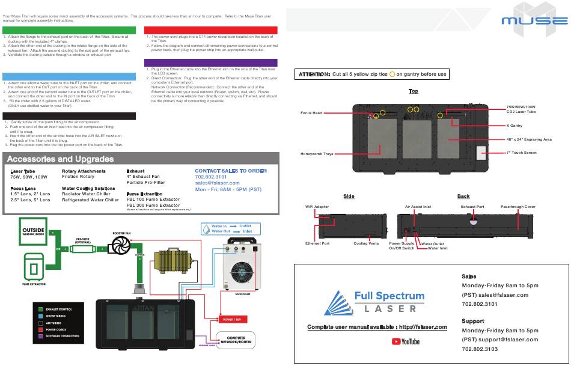Click the blue 702.802.3101 under Contact Sales
This screenshot has width=571, height=366.
click(x=211, y=177)
